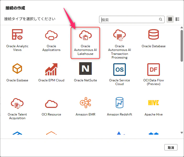184x157 pixels.
Task: Switch to list view layout
Action: point(177,19)
